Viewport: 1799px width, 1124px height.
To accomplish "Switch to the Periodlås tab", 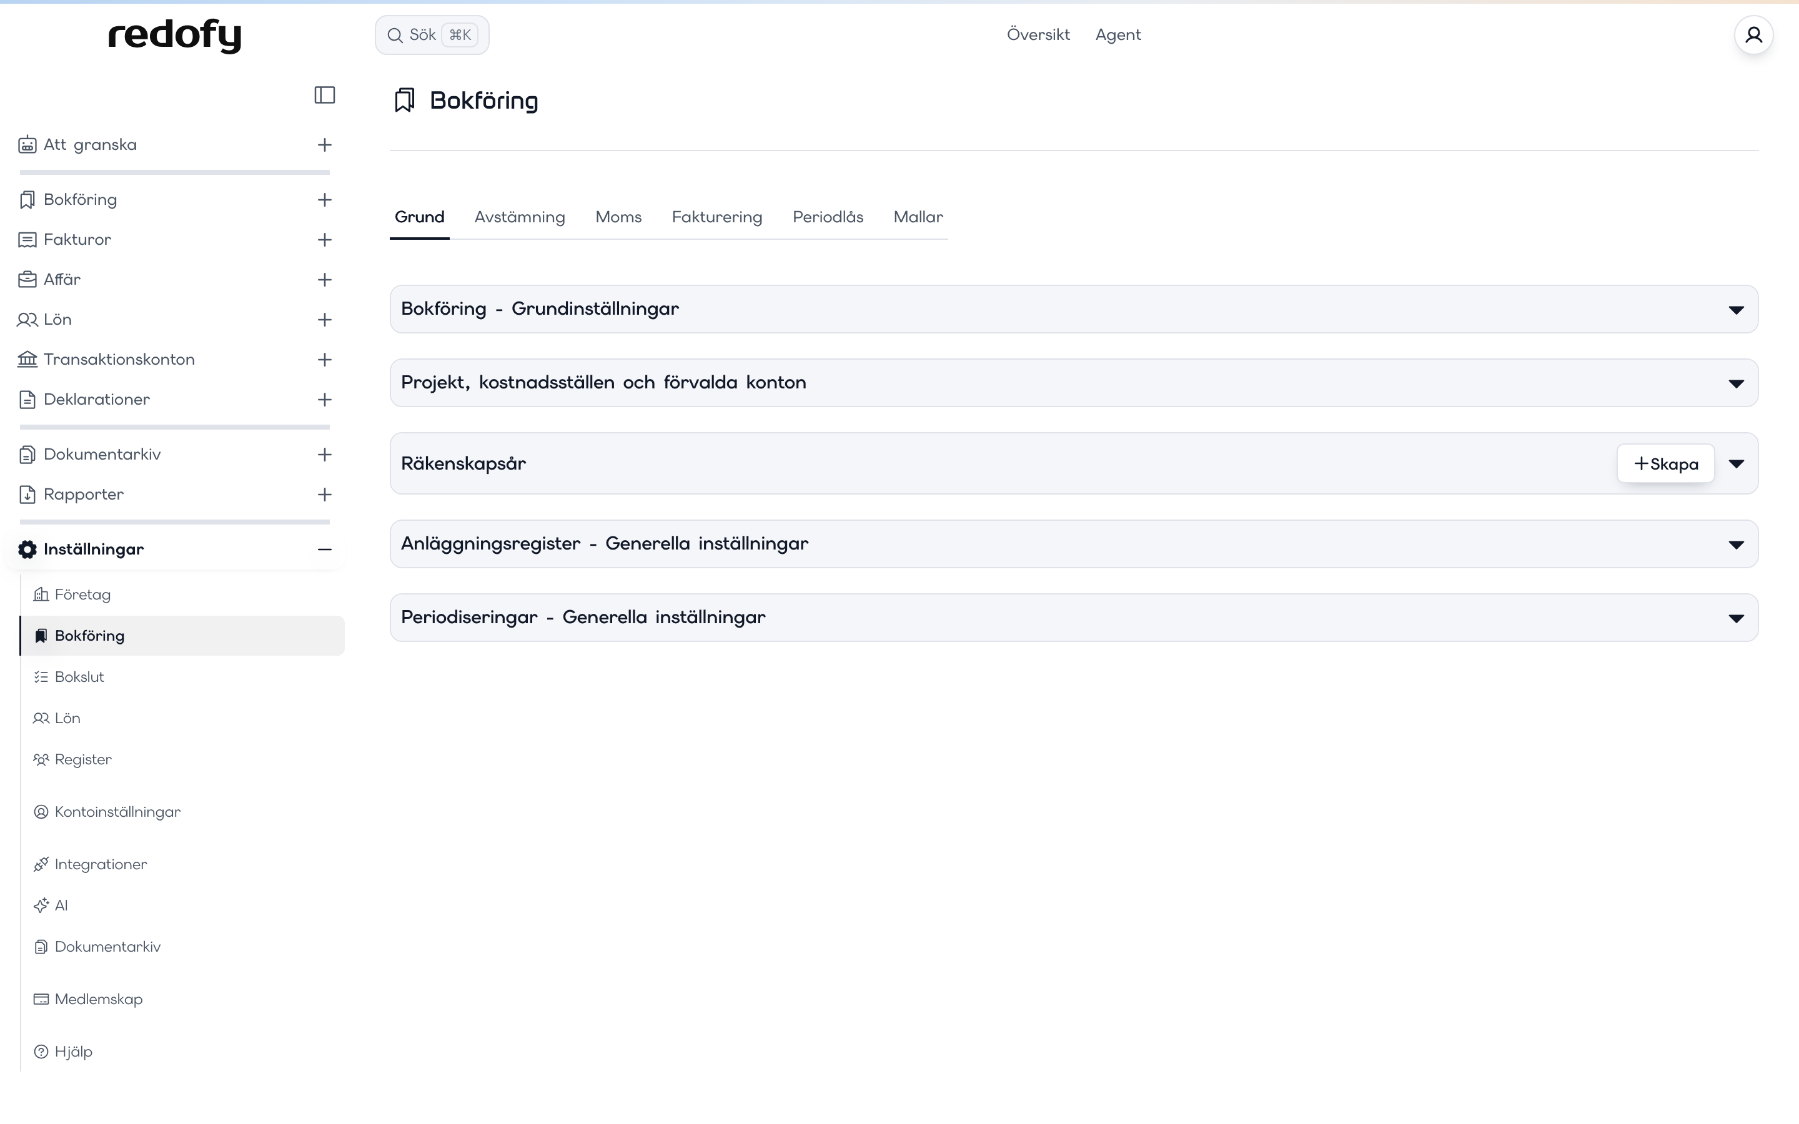I will point(828,217).
